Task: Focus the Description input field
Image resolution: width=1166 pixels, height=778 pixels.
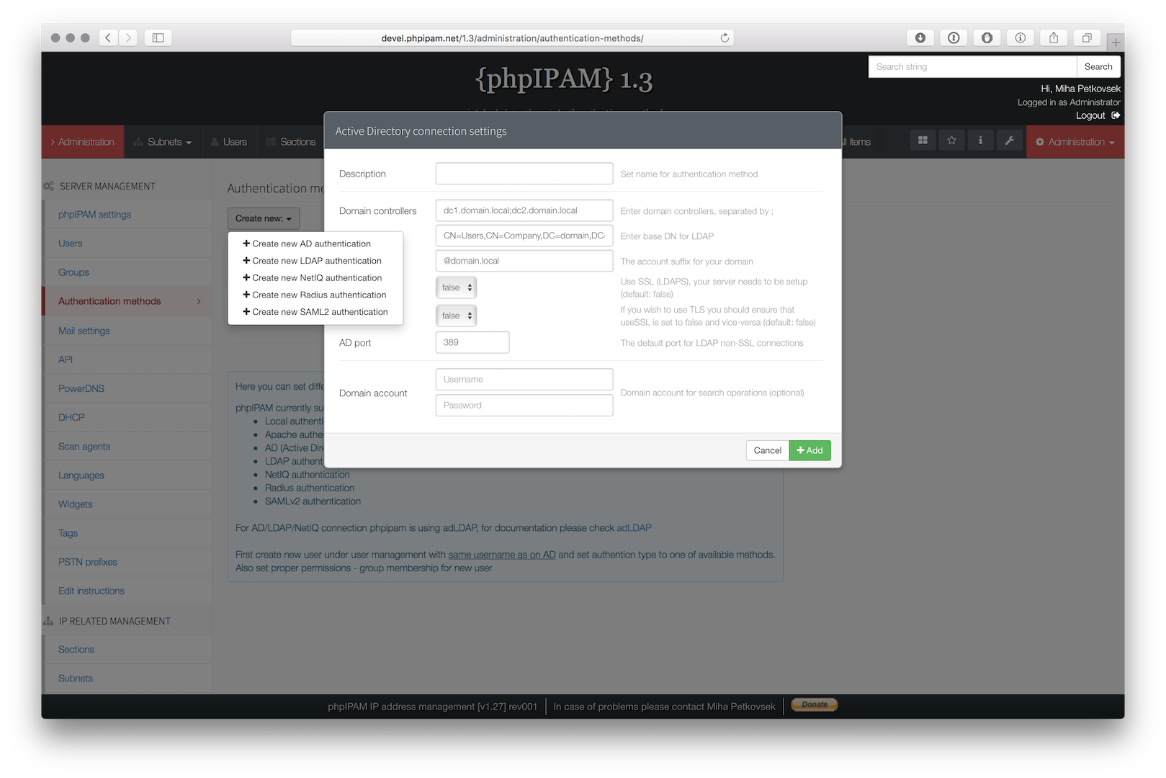Action: click(524, 174)
